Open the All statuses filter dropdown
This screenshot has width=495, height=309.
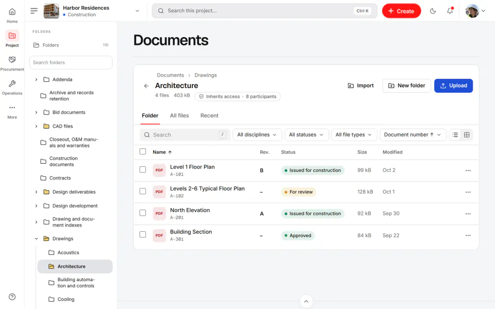coord(306,134)
